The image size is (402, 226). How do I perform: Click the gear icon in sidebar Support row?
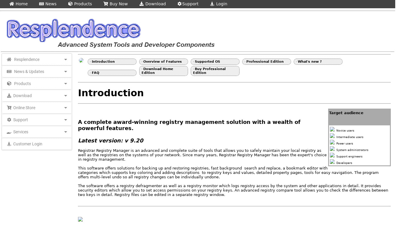pos(9,120)
